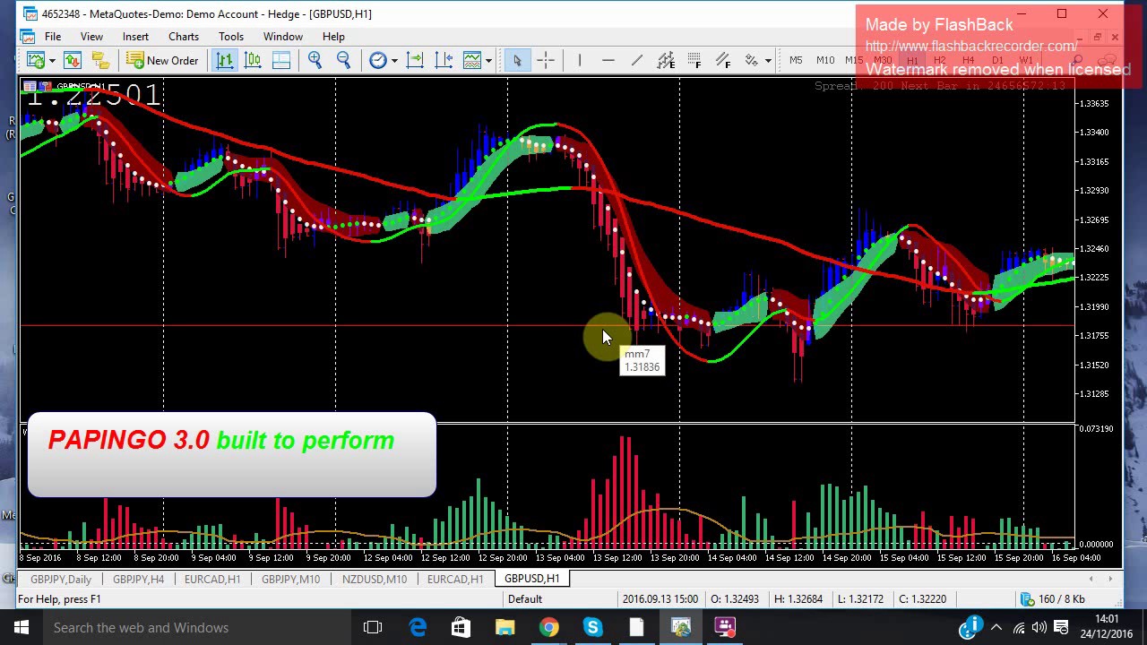Select the Fibonacci fan tool

[x=723, y=60]
